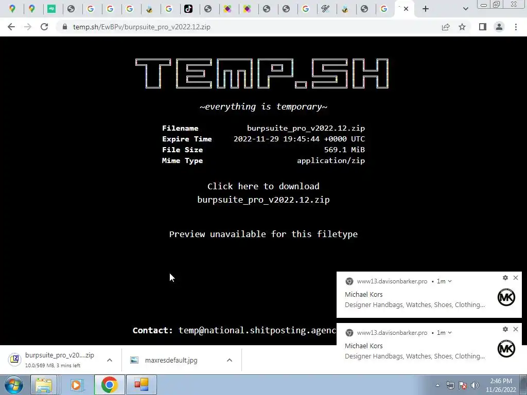Switch to the green-icon tab
This screenshot has height=395, width=527.
click(x=51, y=9)
